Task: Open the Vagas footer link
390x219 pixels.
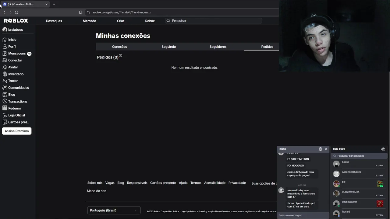Action: point(110,183)
